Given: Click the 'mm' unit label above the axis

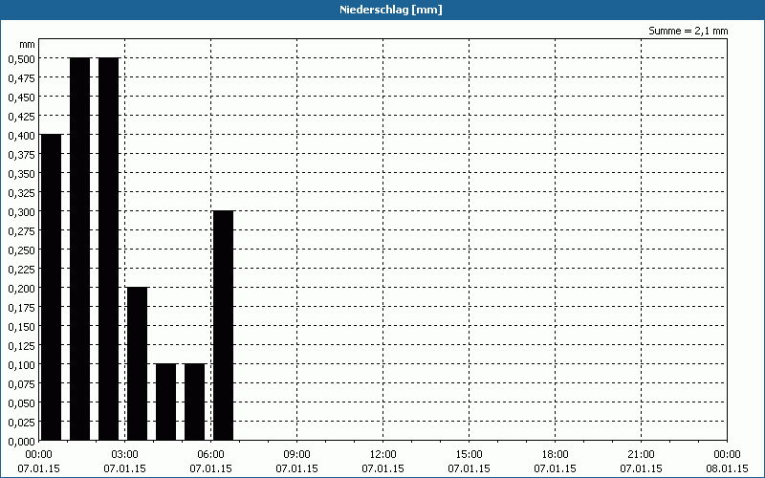Looking at the screenshot, I should point(28,44).
